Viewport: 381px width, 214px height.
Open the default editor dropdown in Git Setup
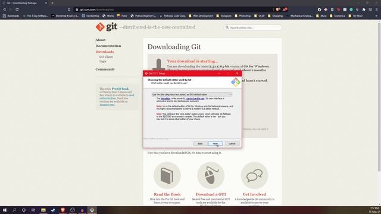(192, 95)
